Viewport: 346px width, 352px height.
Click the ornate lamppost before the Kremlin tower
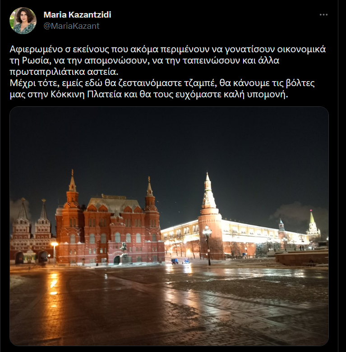pyautogui.click(x=207, y=245)
